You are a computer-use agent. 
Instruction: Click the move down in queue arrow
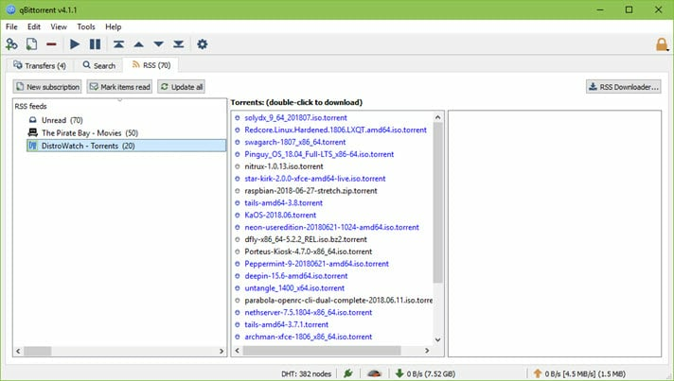pos(159,44)
